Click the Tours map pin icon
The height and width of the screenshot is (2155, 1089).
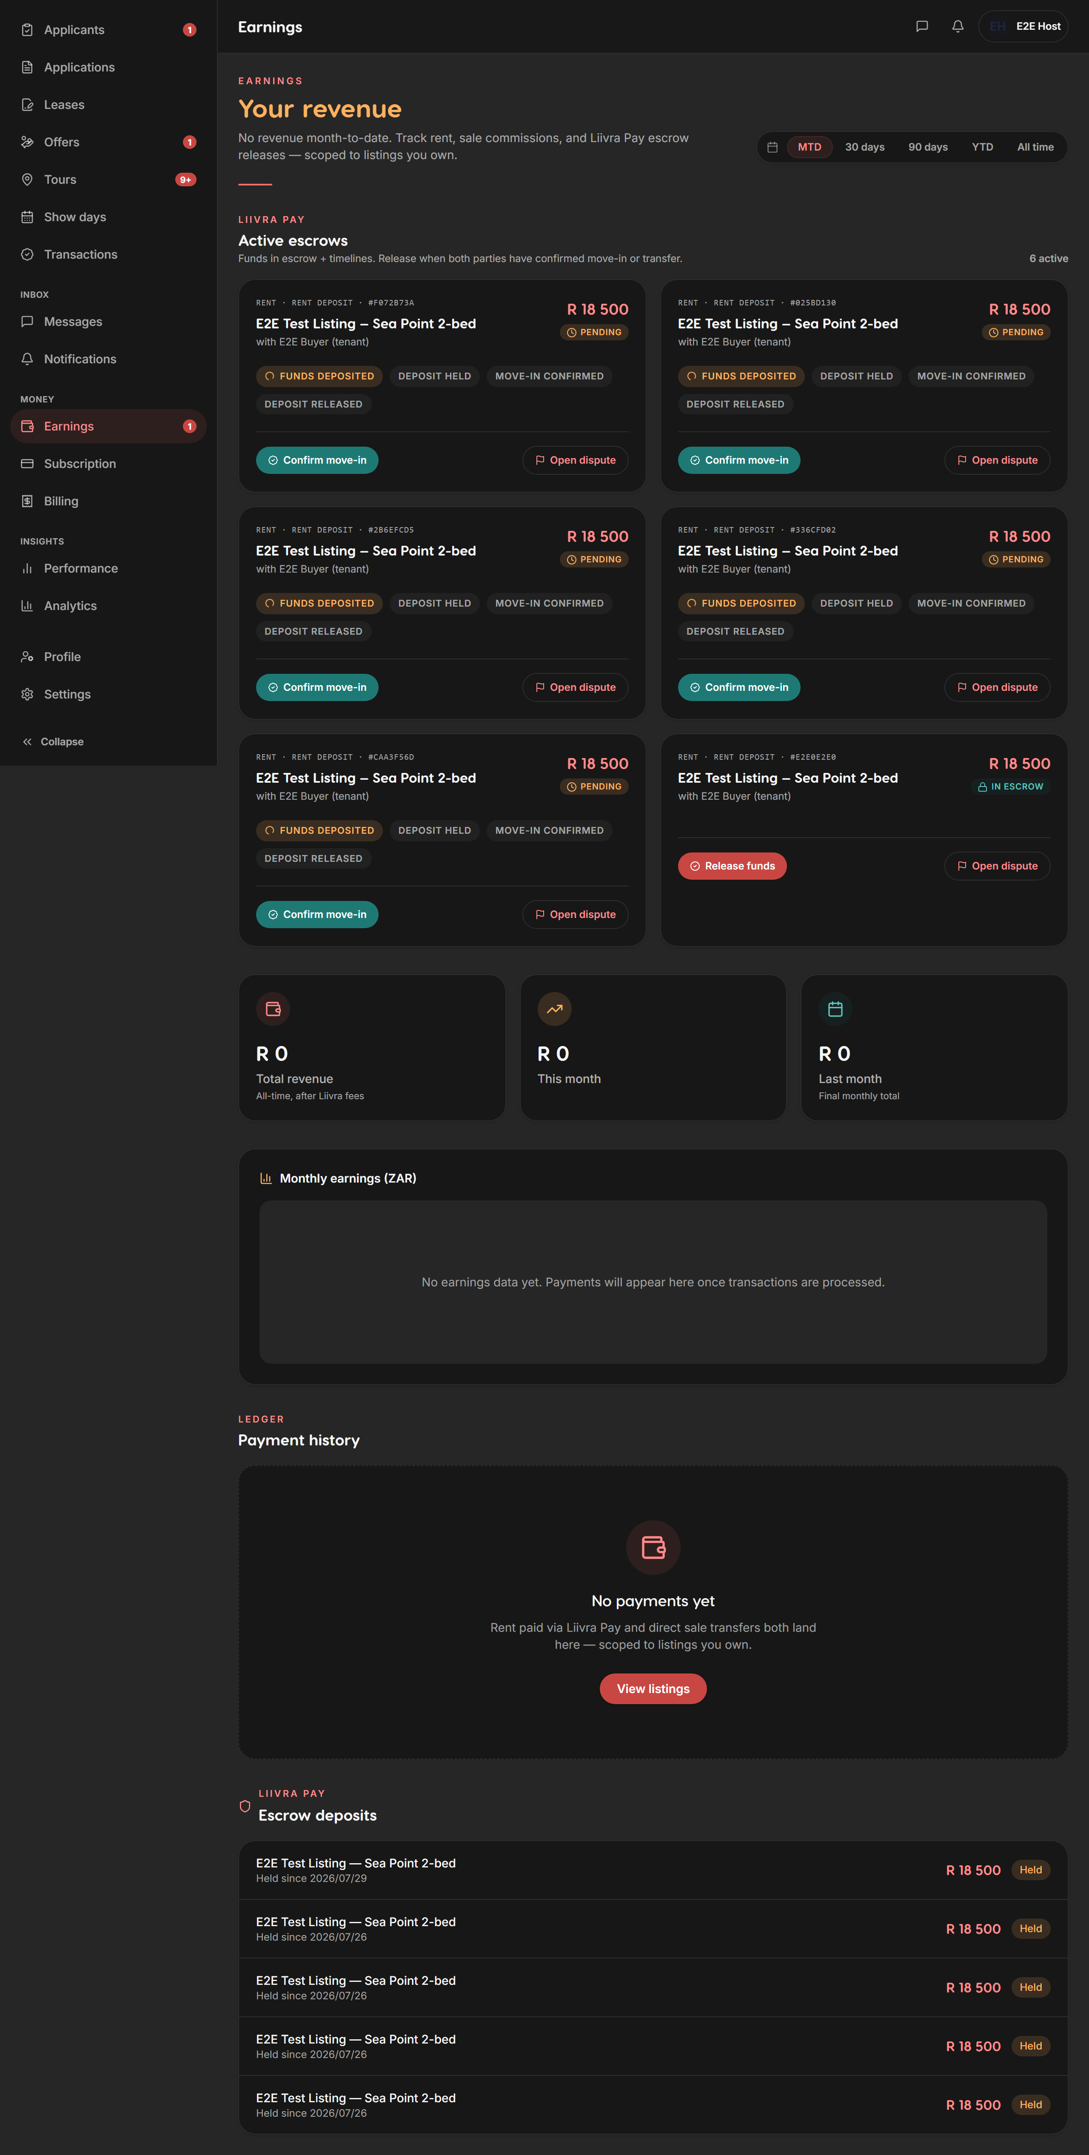pyautogui.click(x=28, y=180)
